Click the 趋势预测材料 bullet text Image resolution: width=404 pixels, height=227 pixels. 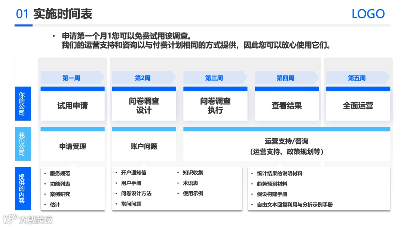click(x=272, y=184)
